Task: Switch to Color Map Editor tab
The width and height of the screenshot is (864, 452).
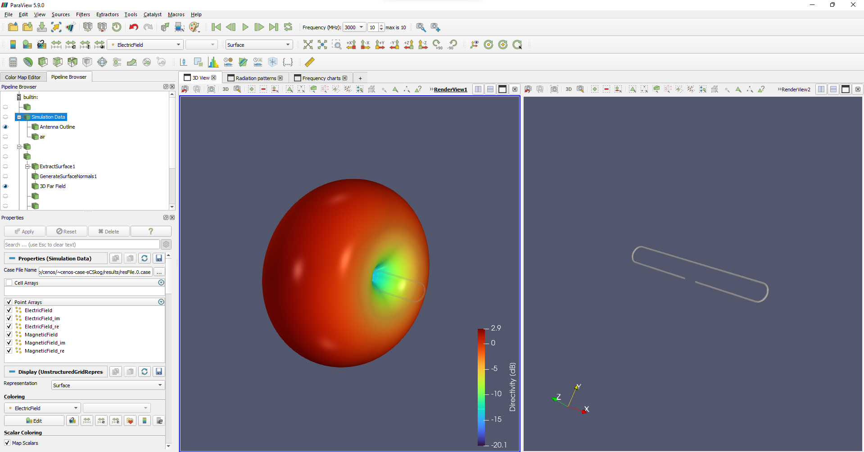Action: tap(23, 77)
